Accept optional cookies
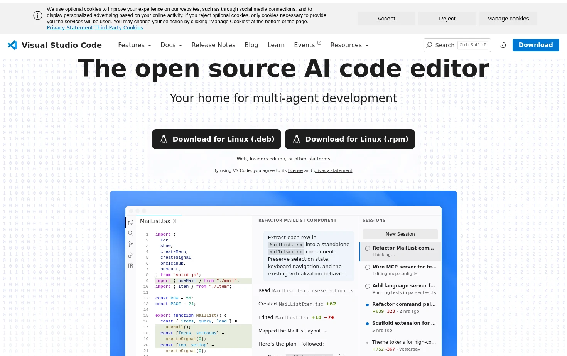The image size is (567, 356). click(x=386, y=19)
